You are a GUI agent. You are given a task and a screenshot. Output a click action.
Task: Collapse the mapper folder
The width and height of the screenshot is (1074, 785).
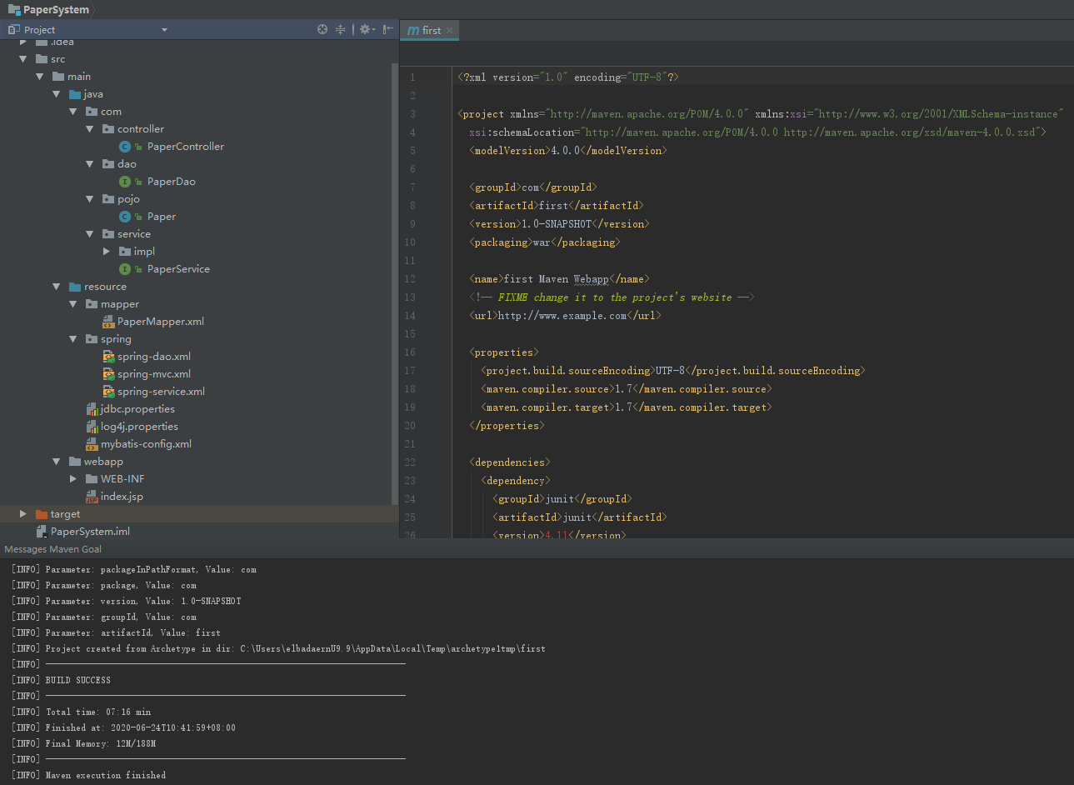(x=72, y=304)
